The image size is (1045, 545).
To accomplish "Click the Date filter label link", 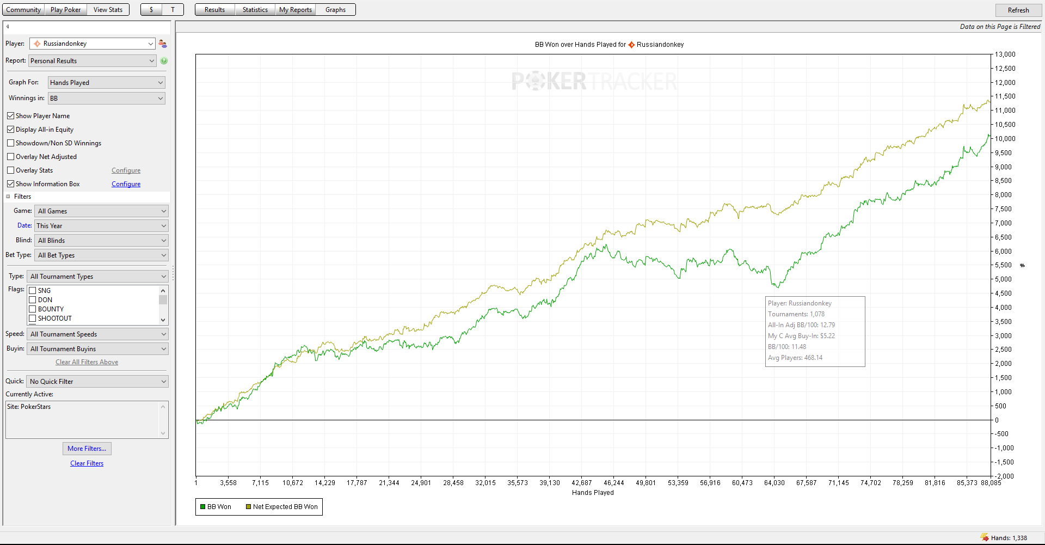I will [24, 225].
